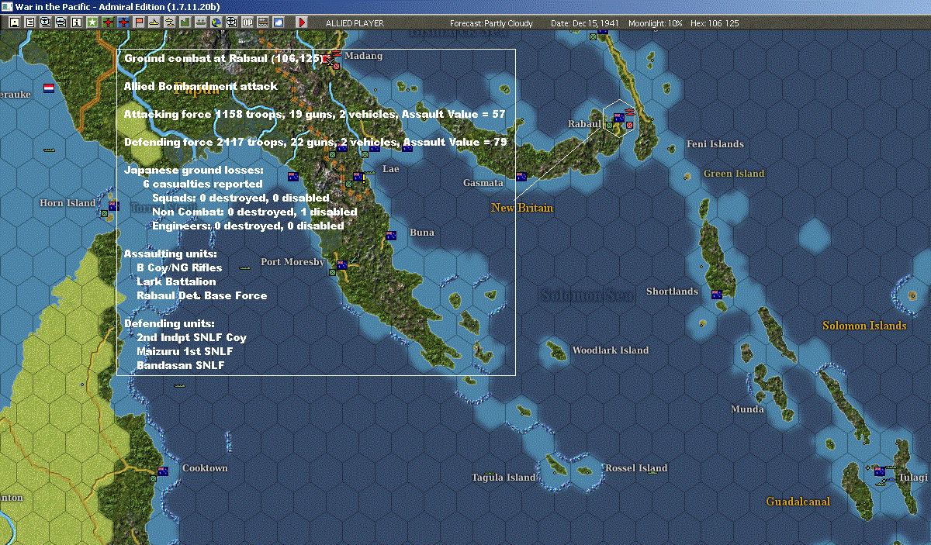Click the double yellow ships toolbar icon

tap(169, 22)
